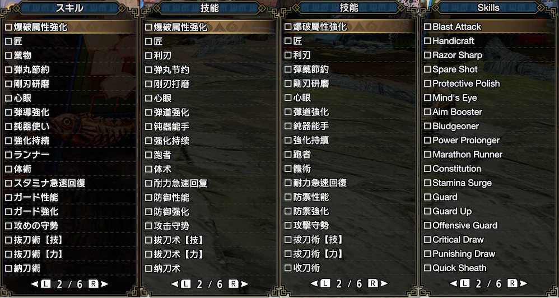
Task: Select the Critical Draw skill entry
Action: coord(488,240)
